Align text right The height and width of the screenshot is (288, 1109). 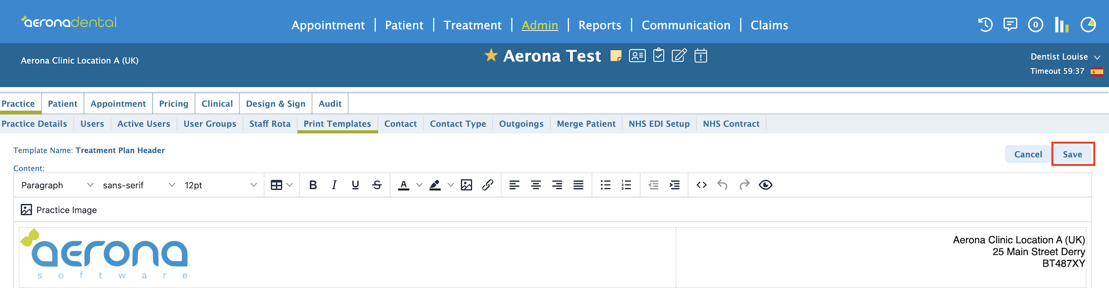(x=557, y=185)
